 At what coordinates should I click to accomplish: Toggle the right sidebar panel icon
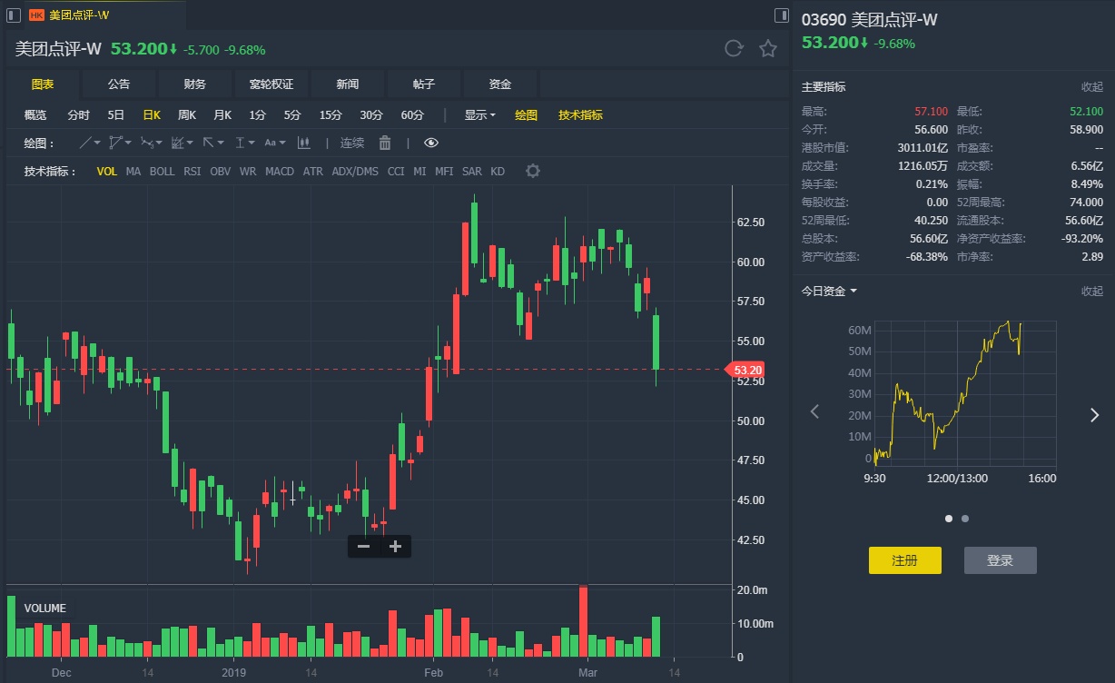tap(781, 15)
